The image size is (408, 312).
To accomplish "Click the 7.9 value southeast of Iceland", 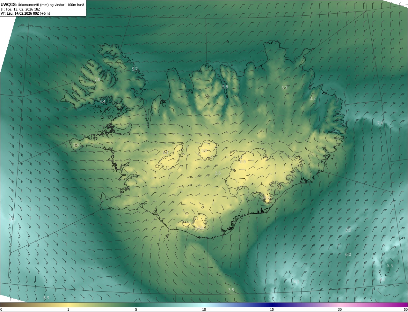I will point(348,230).
